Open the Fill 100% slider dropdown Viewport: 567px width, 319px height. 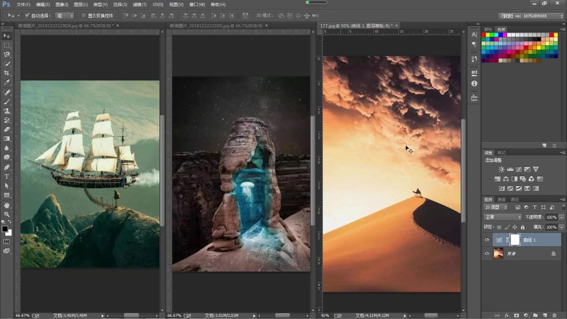[x=562, y=227]
